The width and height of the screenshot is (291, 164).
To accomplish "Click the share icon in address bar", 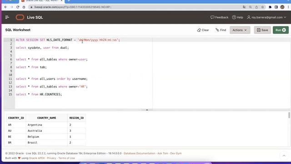I will [x=256, y=7].
